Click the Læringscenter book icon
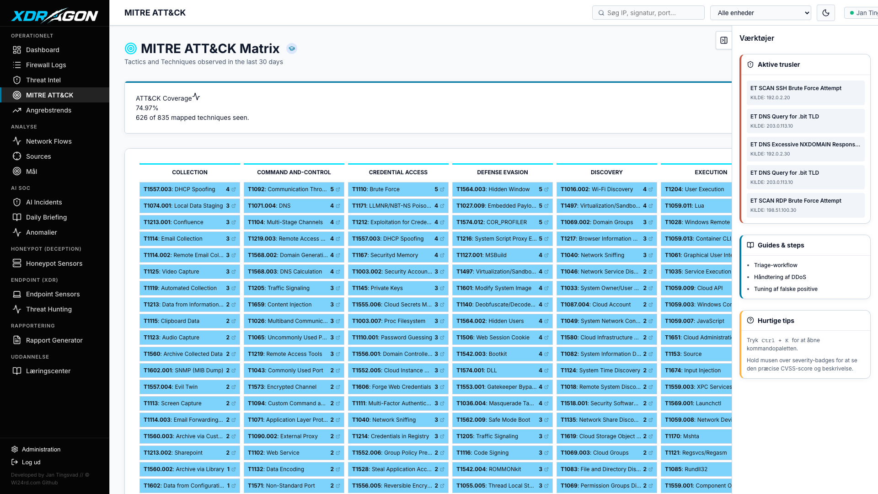 click(17, 371)
